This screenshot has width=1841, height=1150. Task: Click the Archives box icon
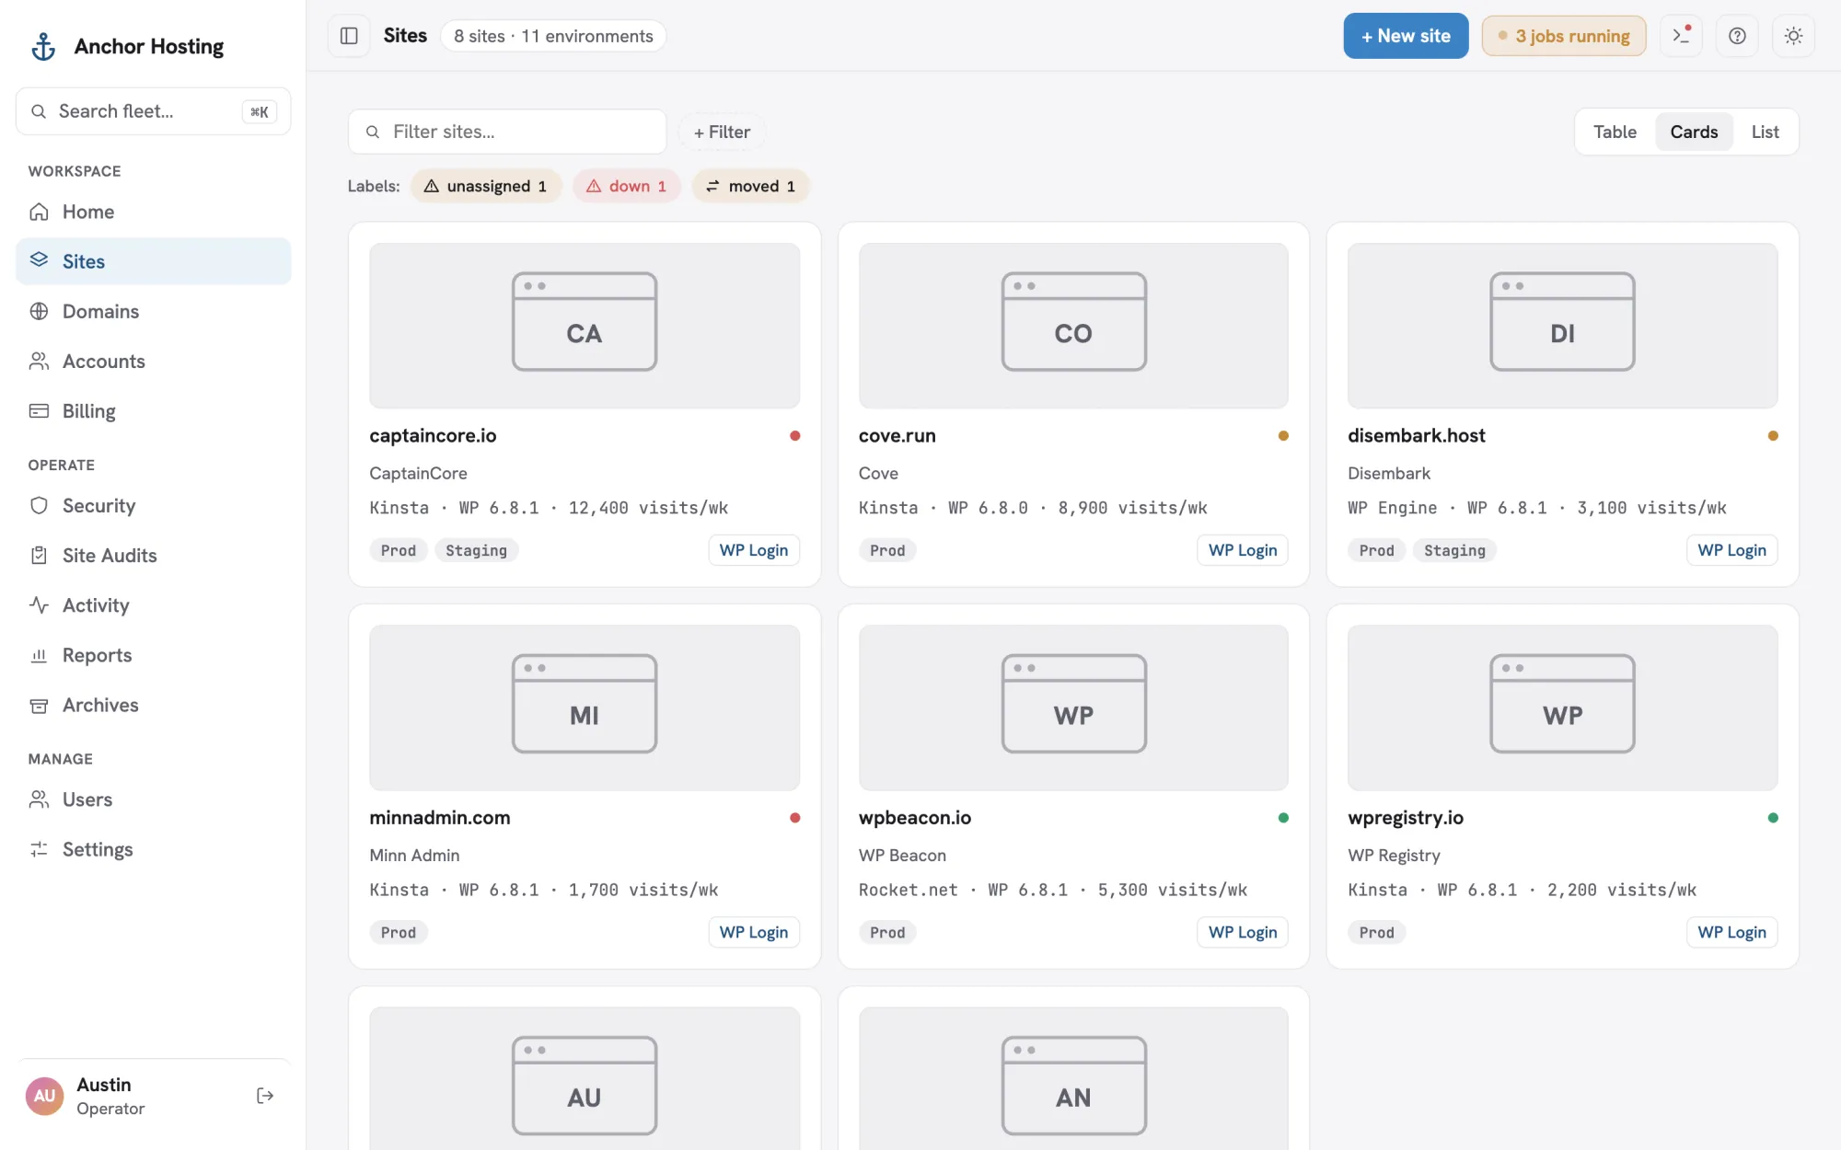[39, 705]
